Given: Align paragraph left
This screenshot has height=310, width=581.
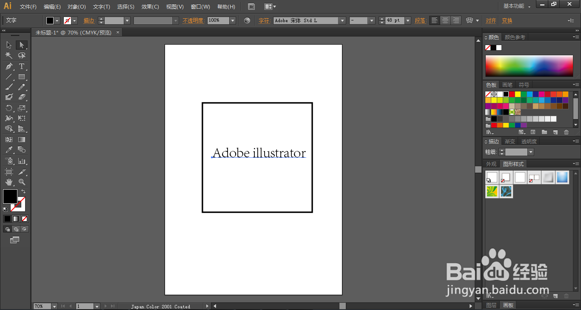Looking at the screenshot, I should click(x=434, y=20).
